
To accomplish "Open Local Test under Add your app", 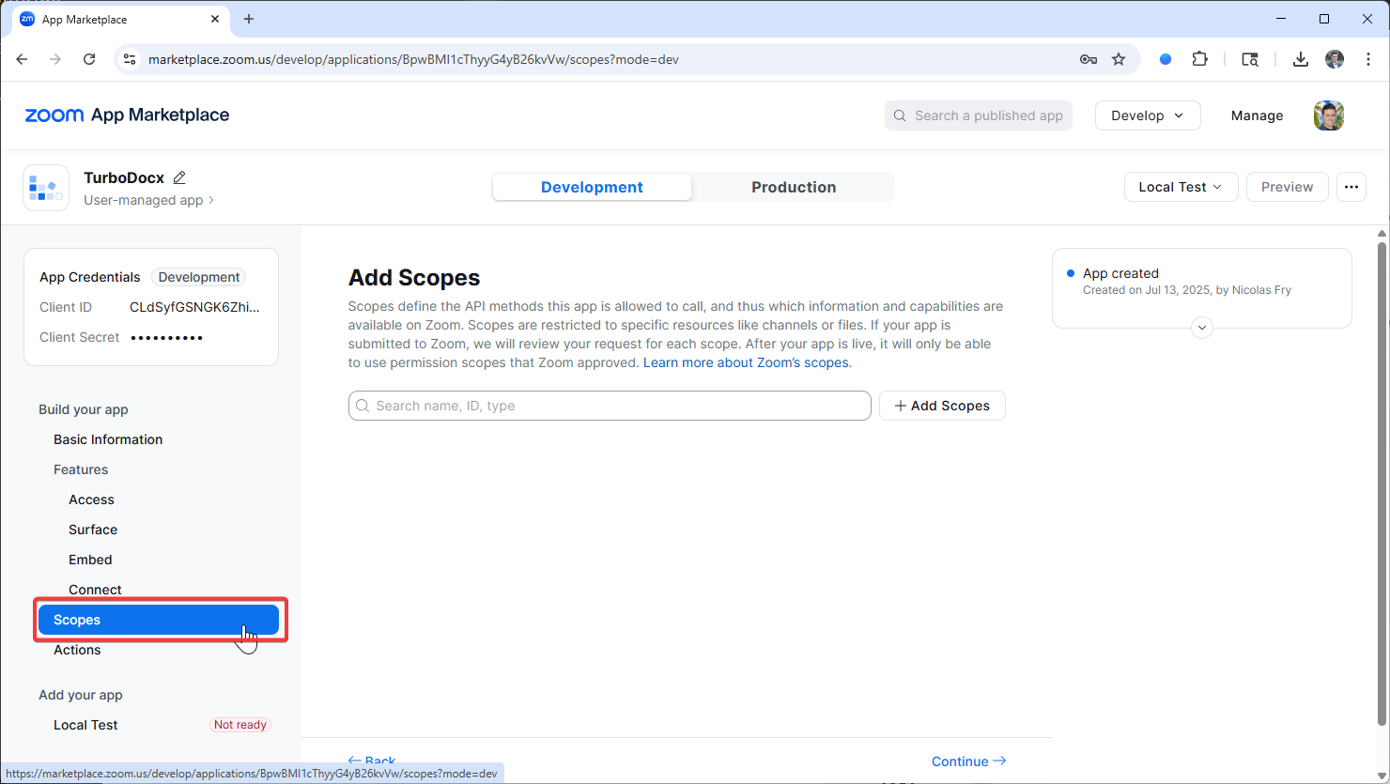I will 85,725.
